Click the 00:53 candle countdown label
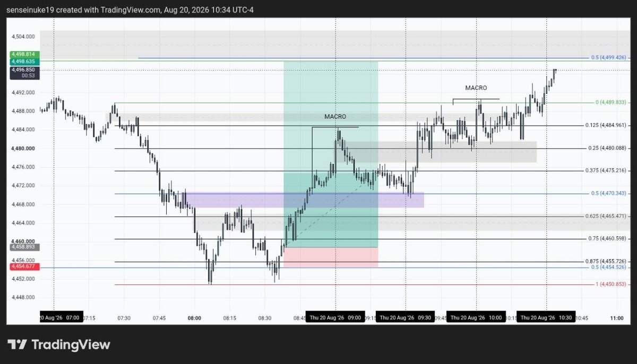Image resolution: width=637 pixels, height=364 pixels. (x=28, y=76)
